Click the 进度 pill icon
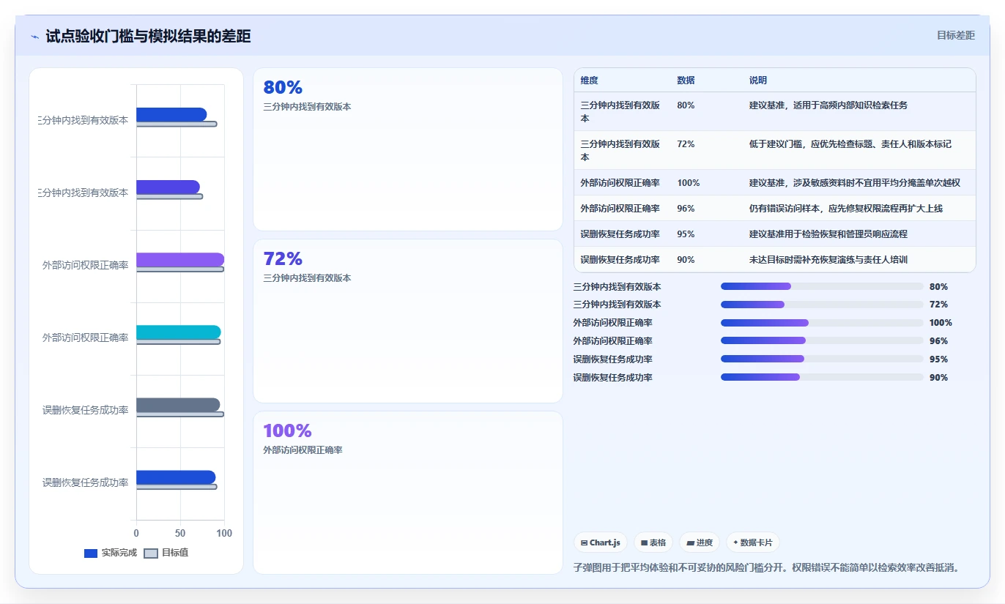This screenshot has height=604, width=1005. (690, 543)
